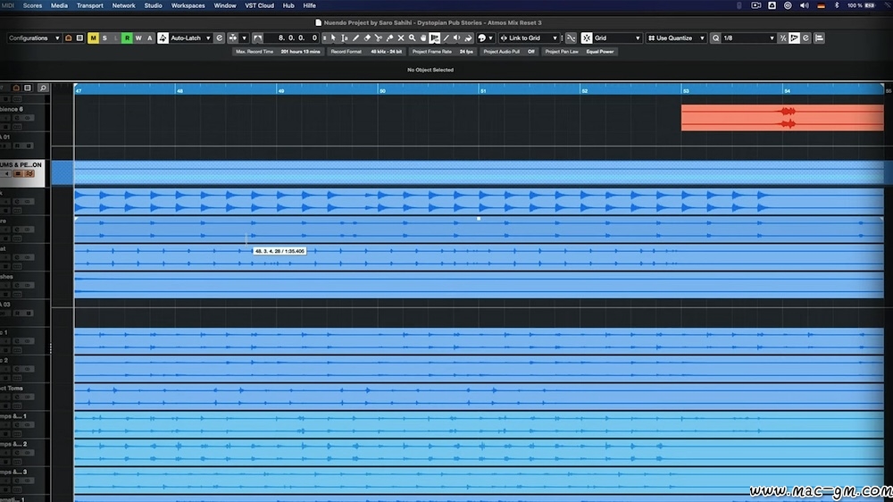
Task: Open the Grid snap type dropdown
Action: click(x=617, y=38)
